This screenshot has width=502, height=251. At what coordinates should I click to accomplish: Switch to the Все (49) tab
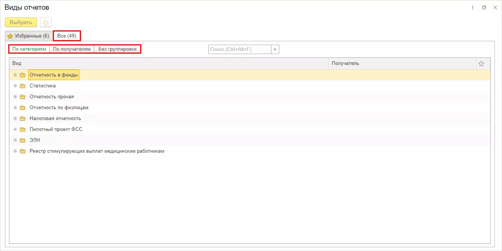[x=67, y=36]
